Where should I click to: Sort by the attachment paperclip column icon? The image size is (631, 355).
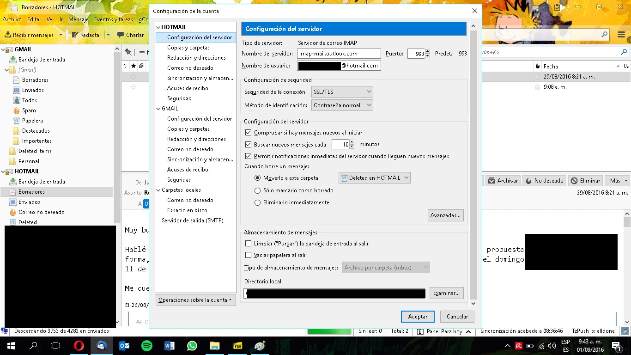[141, 66]
